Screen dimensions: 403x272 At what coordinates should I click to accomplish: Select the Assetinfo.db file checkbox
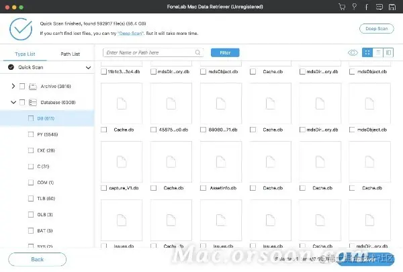[203, 188]
